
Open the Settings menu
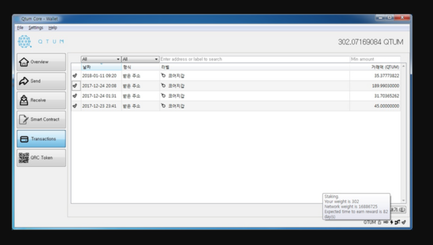coord(36,28)
